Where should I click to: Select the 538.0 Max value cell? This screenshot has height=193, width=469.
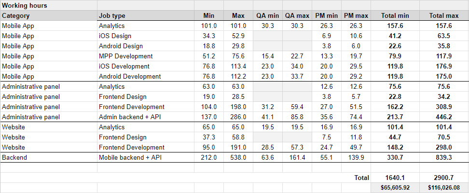[x=238, y=157]
